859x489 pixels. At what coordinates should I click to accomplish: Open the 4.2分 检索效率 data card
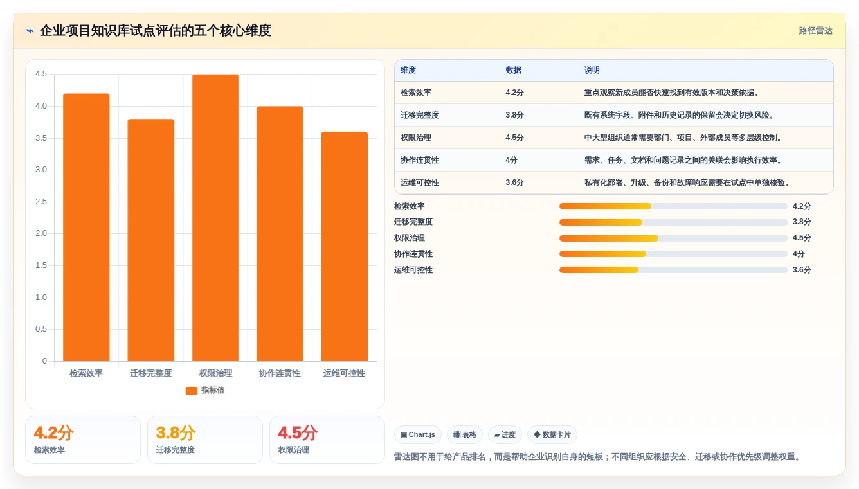[x=83, y=440]
